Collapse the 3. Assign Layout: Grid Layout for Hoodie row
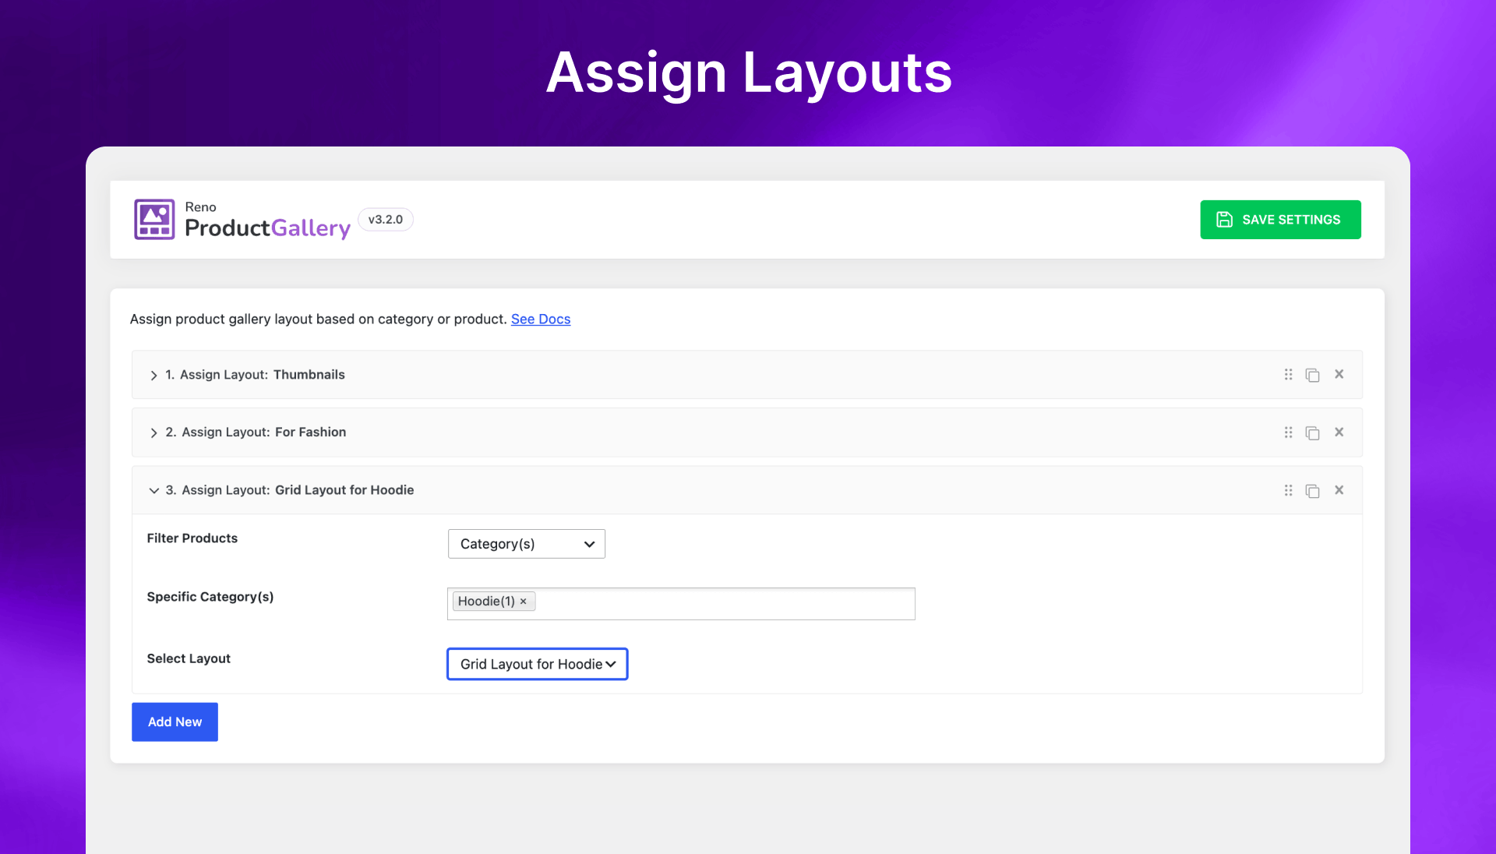This screenshot has height=854, width=1496. point(153,490)
